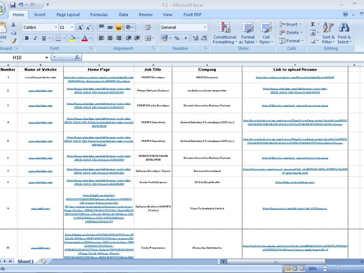Image resolution: width=364 pixels, height=273 pixels.
Task: Switch to the Data tab
Action: [123, 15]
